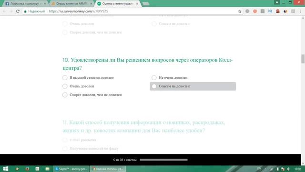Switch to the 'Опрос клиентов ARMT' tab
Viewport: 305px width, 172px height.
tap(71, 3)
